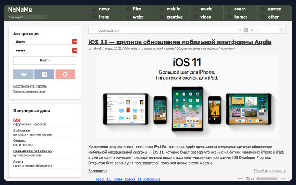Click the Apple tag
296x185 pixels.
click(100, 179)
